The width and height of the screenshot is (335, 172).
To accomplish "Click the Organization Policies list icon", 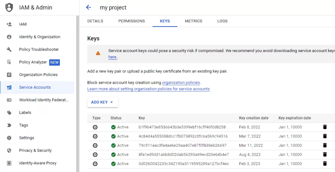I will click(x=9, y=75).
